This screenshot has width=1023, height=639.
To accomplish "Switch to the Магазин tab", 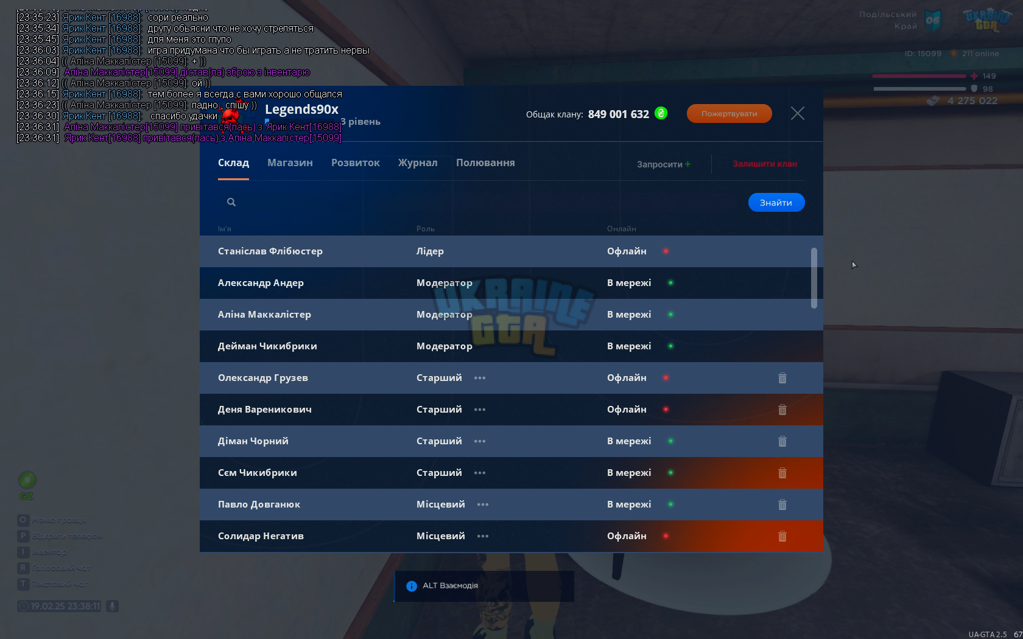I will [x=290, y=162].
